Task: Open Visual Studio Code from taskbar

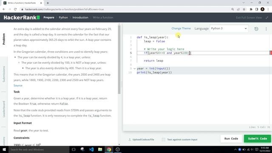Action: (91, 149)
